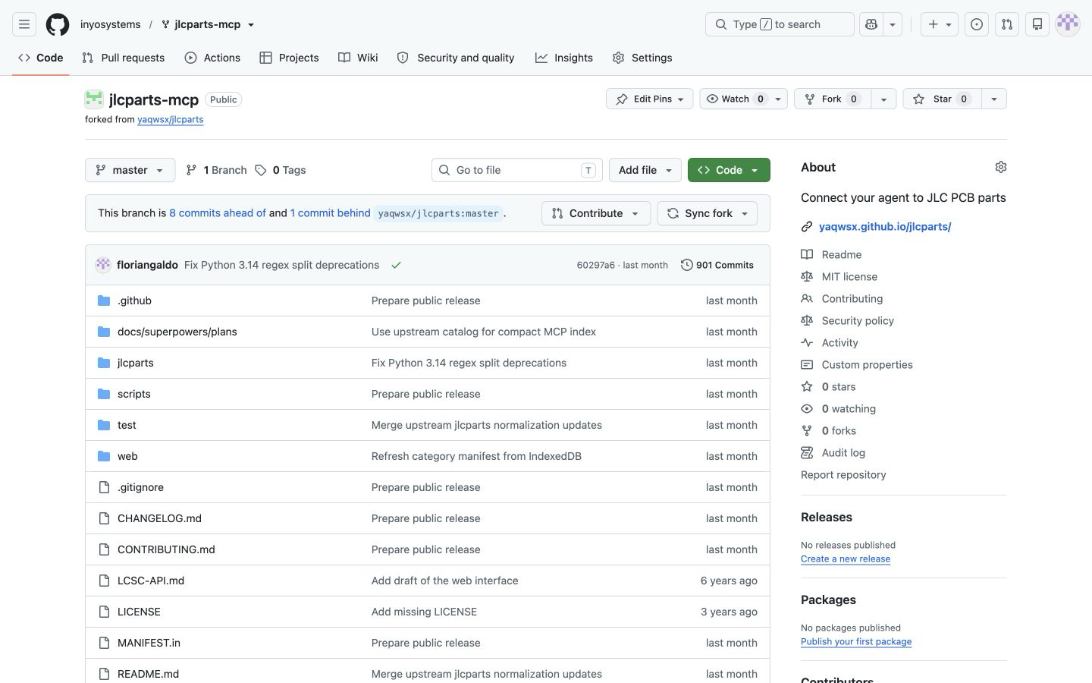Open the README.md file

148,674
